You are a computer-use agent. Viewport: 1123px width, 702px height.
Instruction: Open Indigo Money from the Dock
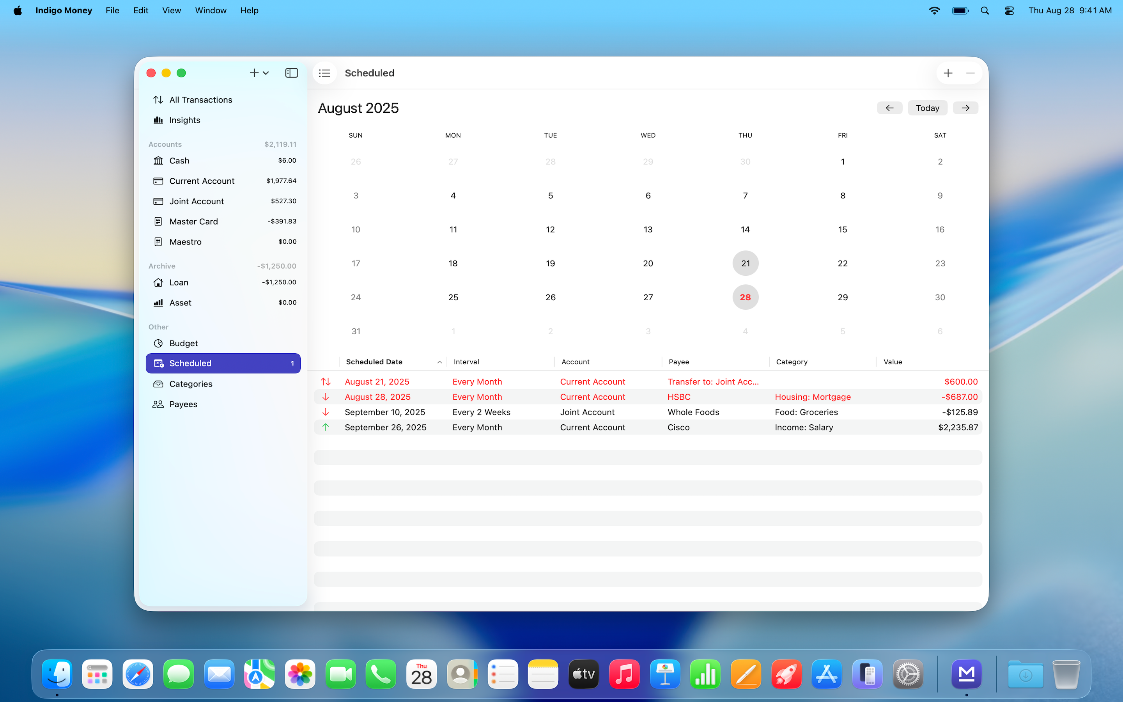tap(967, 674)
